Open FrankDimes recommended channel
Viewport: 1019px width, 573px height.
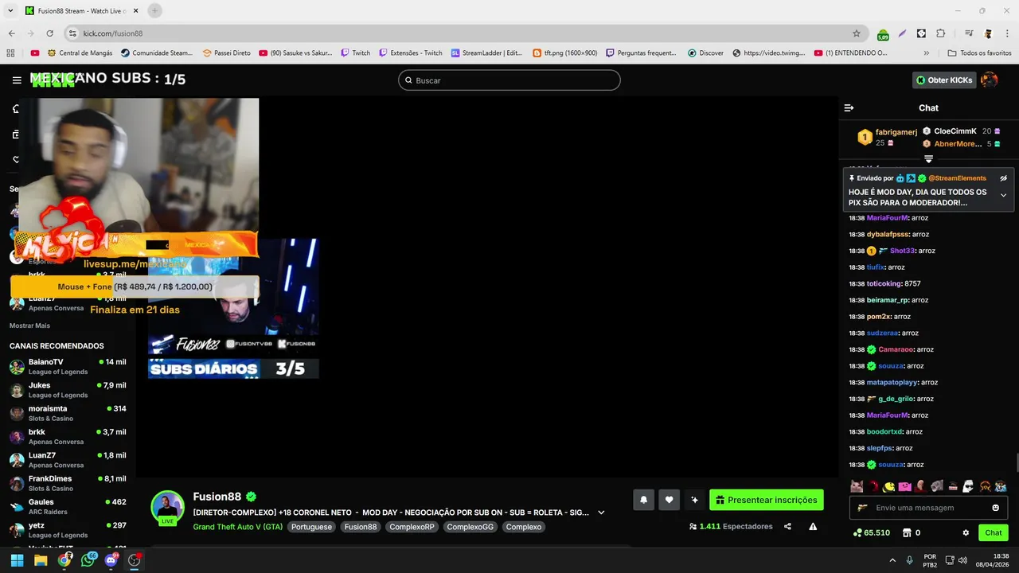68,483
